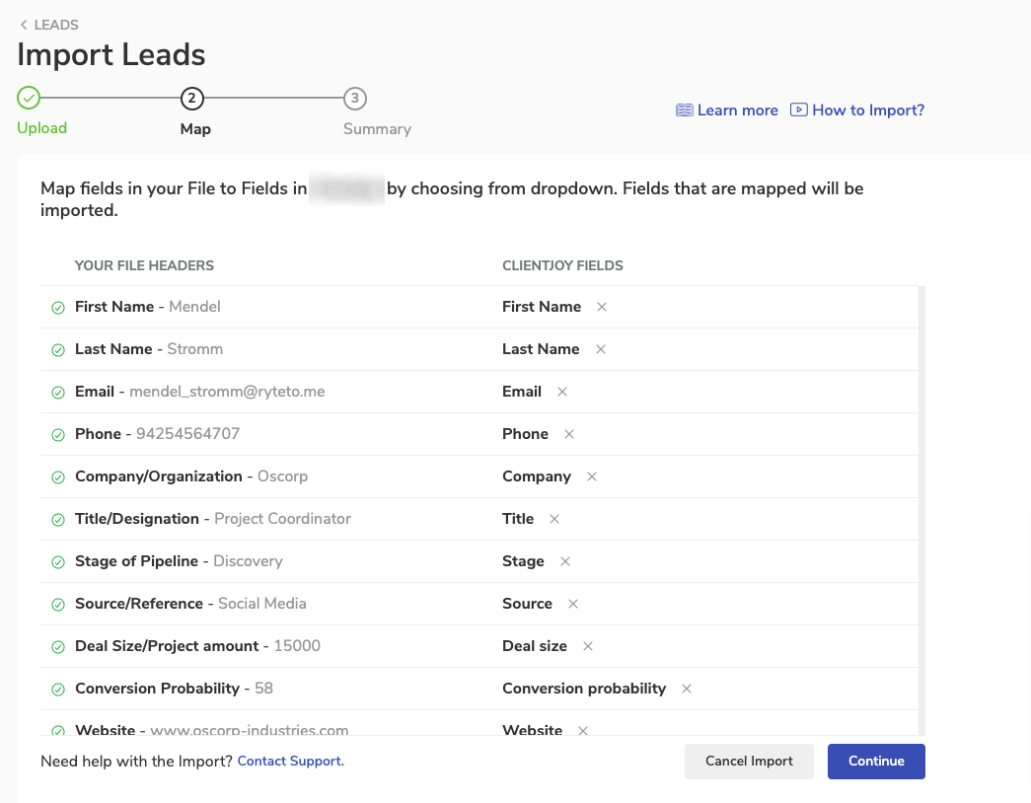
Task: Clear the Company field mapping
Action: pyautogui.click(x=592, y=476)
